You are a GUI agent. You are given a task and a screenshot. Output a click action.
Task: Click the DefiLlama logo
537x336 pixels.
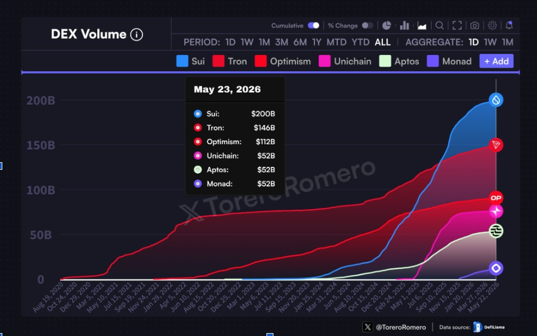[489, 327]
